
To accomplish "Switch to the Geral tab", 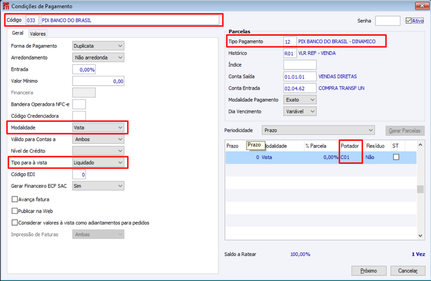I will [x=18, y=33].
